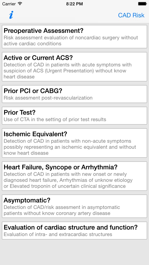
Task: Tap the description text about noncardiac surgery risk
Action: tap(71, 40)
